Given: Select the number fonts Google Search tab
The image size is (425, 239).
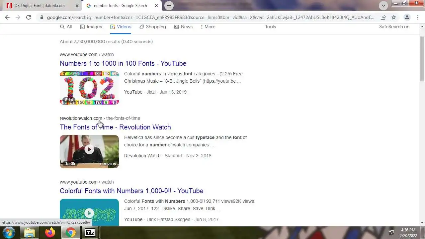Looking at the screenshot, I should pos(122,6).
